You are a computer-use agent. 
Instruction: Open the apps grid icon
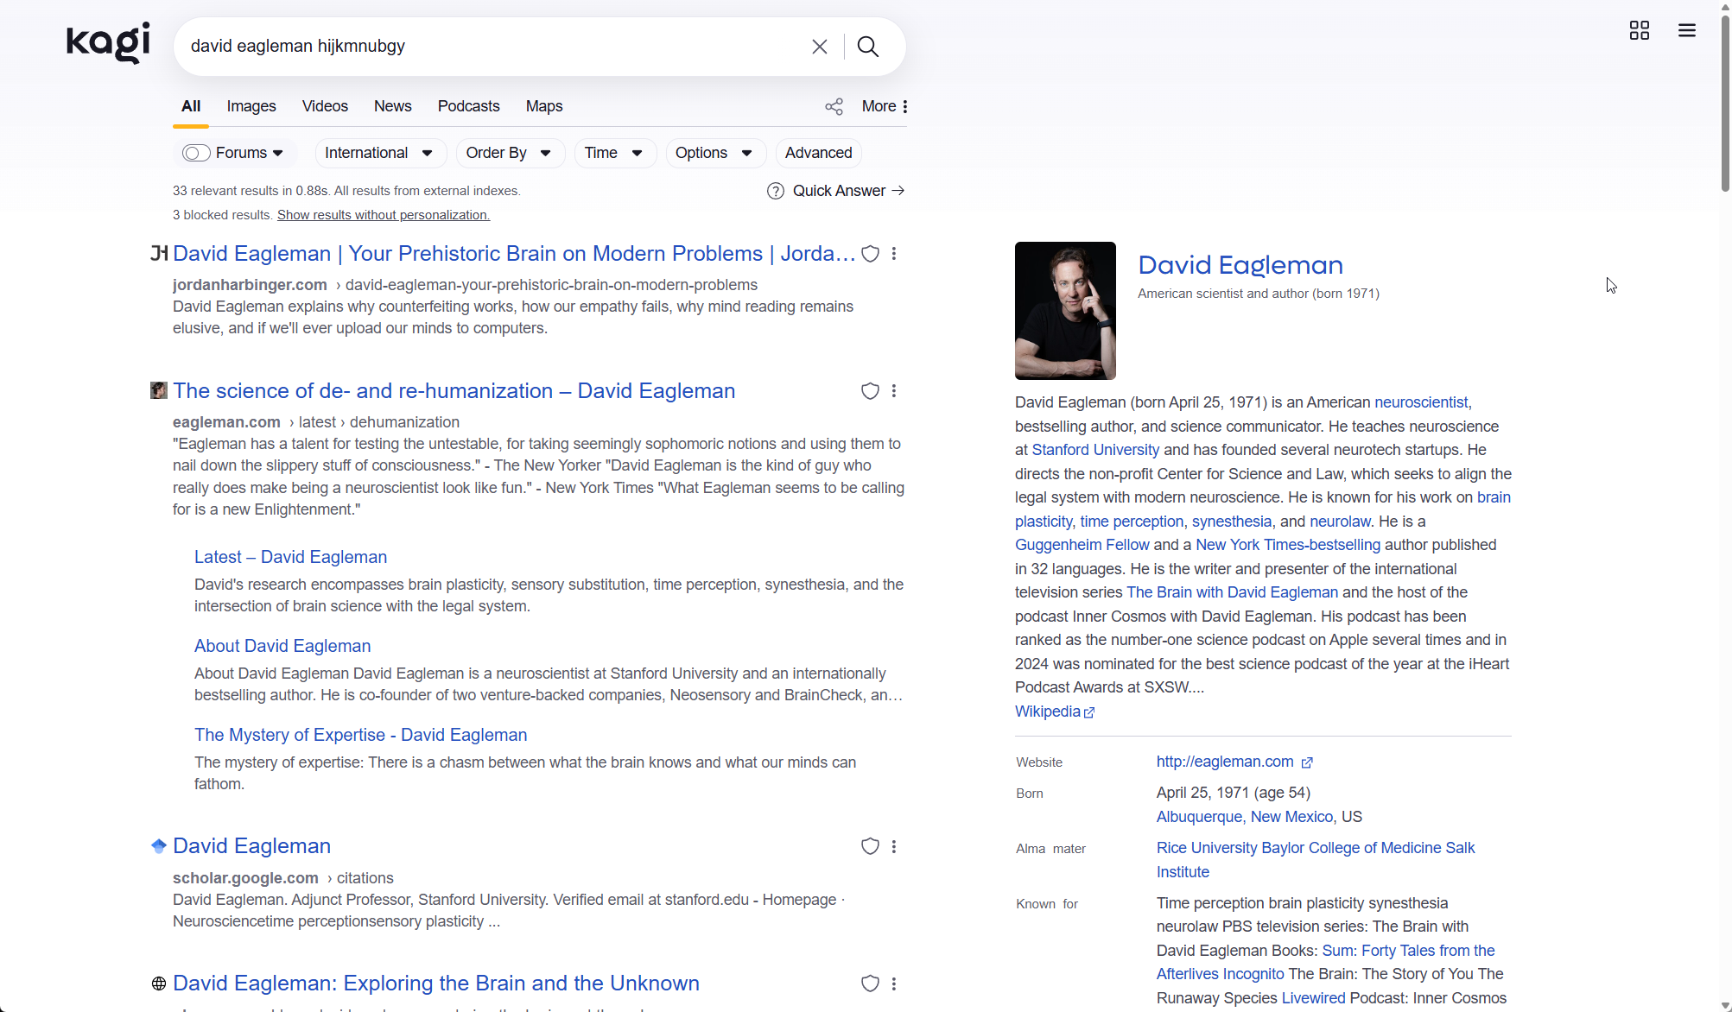[1639, 31]
